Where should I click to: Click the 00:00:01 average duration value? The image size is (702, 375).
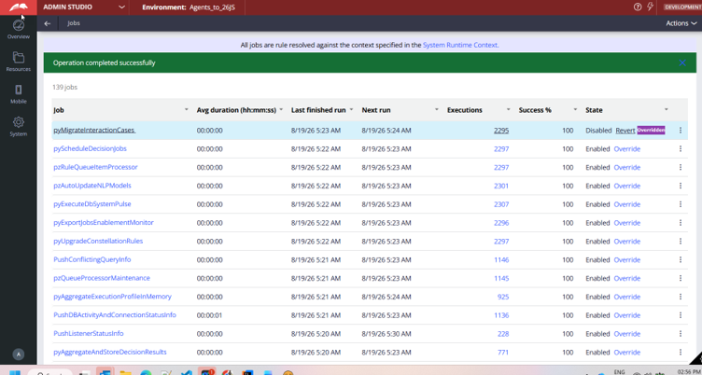point(209,315)
